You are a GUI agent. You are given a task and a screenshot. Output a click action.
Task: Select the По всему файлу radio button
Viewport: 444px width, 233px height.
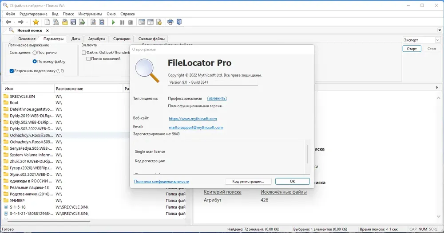pyautogui.click(x=35, y=61)
